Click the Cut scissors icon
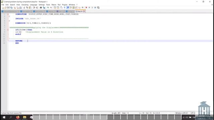Viewport: 214px width, 120px height. (24, 8)
